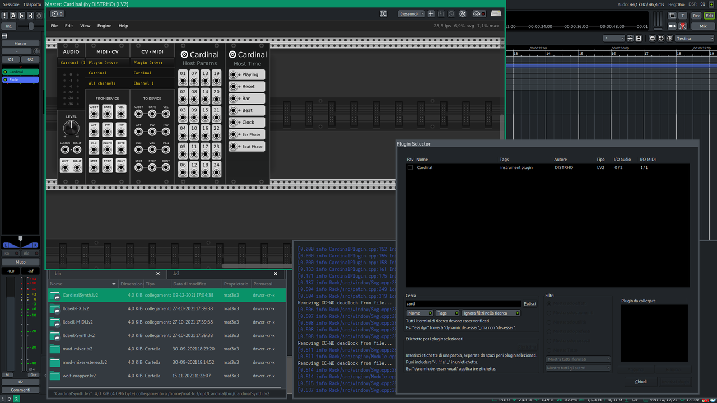Check the favorite box for Cardinal in Plugin Selector
Viewport: 717px width, 403px height.
[x=410, y=167]
